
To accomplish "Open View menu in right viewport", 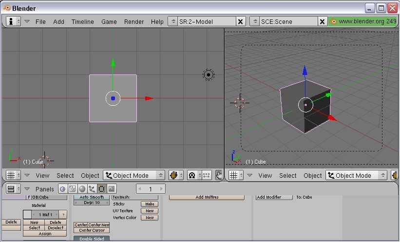I will tap(265, 175).
